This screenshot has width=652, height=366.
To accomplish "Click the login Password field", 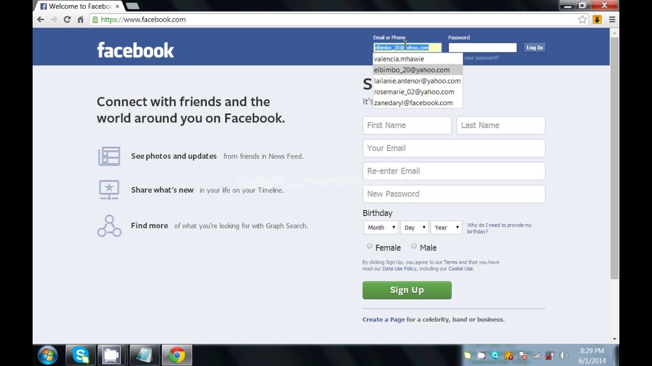I will (x=482, y=47).
